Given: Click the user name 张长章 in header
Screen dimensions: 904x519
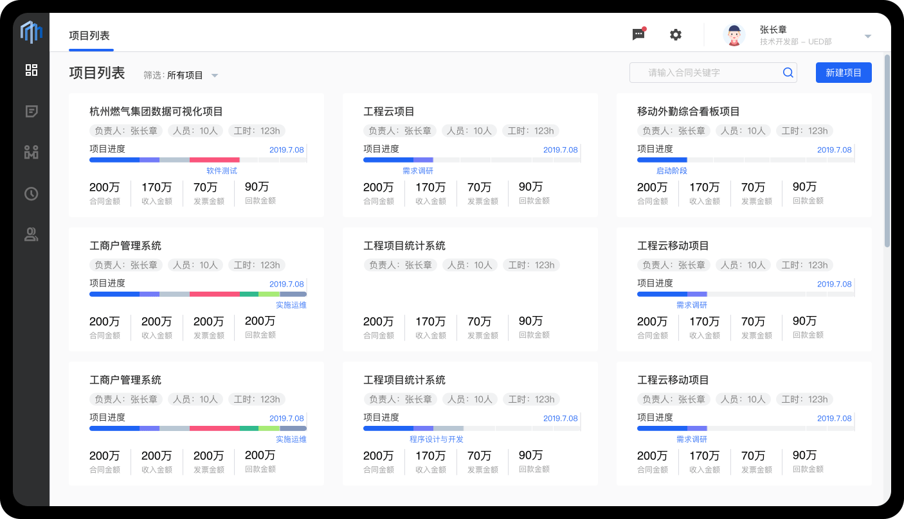Looking at the screenshot, I should click(x=773, y=30).
